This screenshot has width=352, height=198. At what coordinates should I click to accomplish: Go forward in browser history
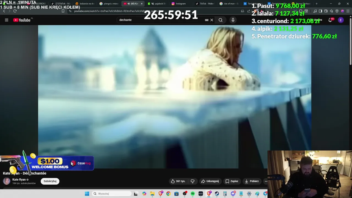click(9, 11)
